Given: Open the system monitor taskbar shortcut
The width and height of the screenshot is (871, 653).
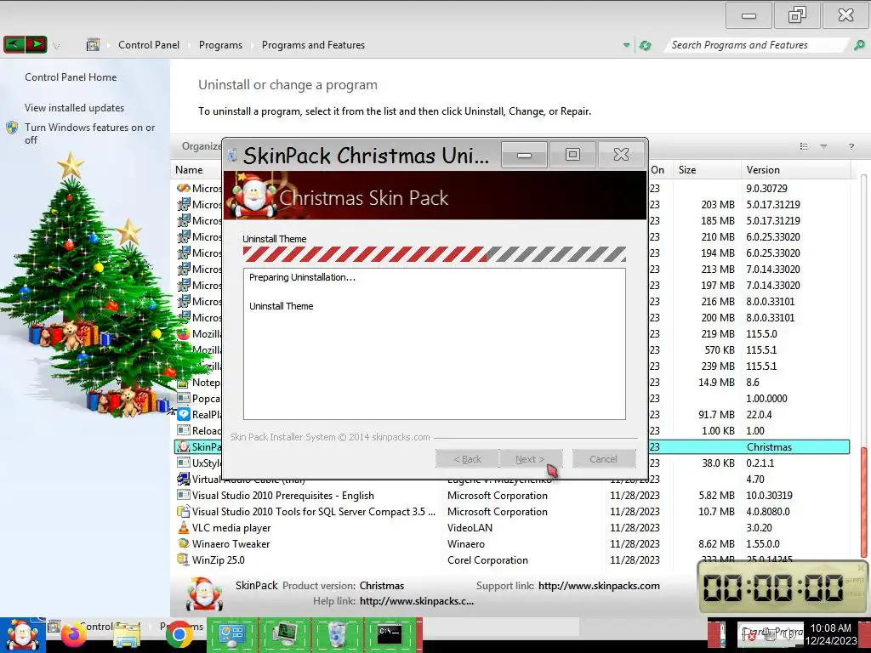Looking at the screenshot, I should click(x=284, y=634).
